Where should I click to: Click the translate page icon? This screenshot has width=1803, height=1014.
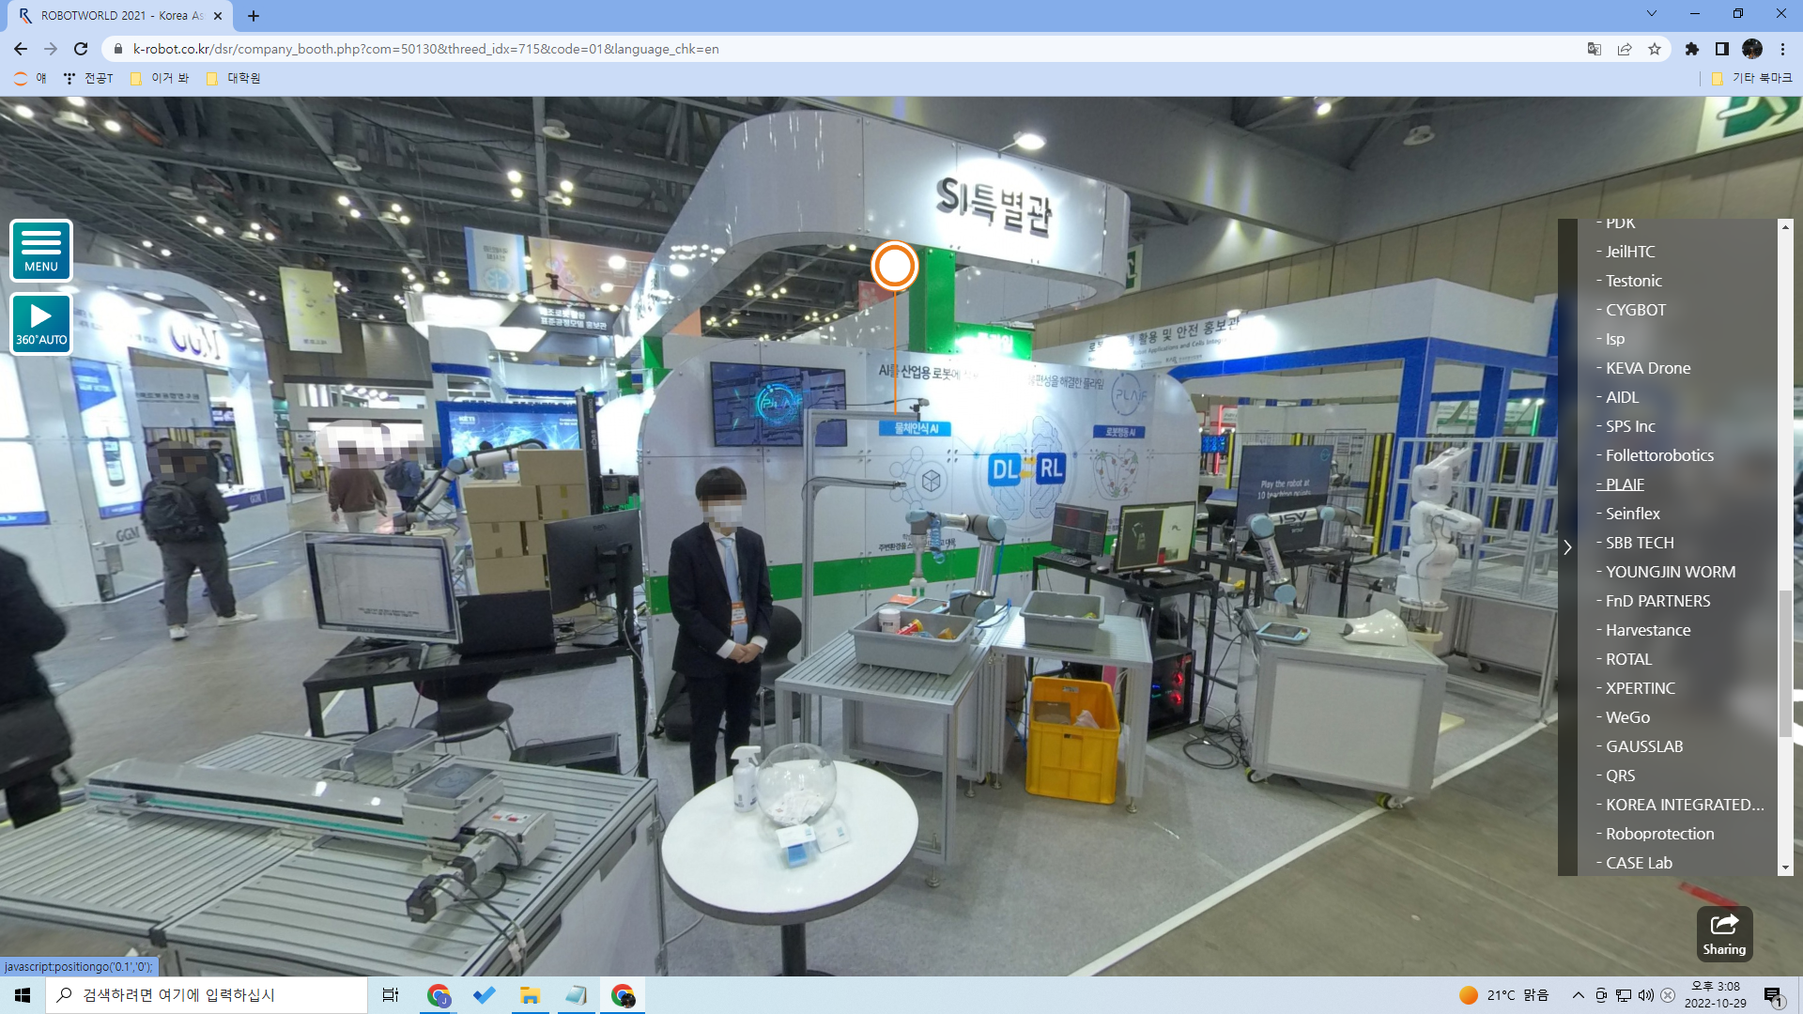[1594, 49]
